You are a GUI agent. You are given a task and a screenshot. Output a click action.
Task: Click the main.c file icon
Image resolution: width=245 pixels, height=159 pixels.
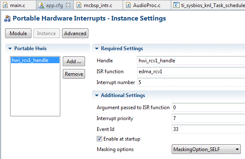coord(5,5)
